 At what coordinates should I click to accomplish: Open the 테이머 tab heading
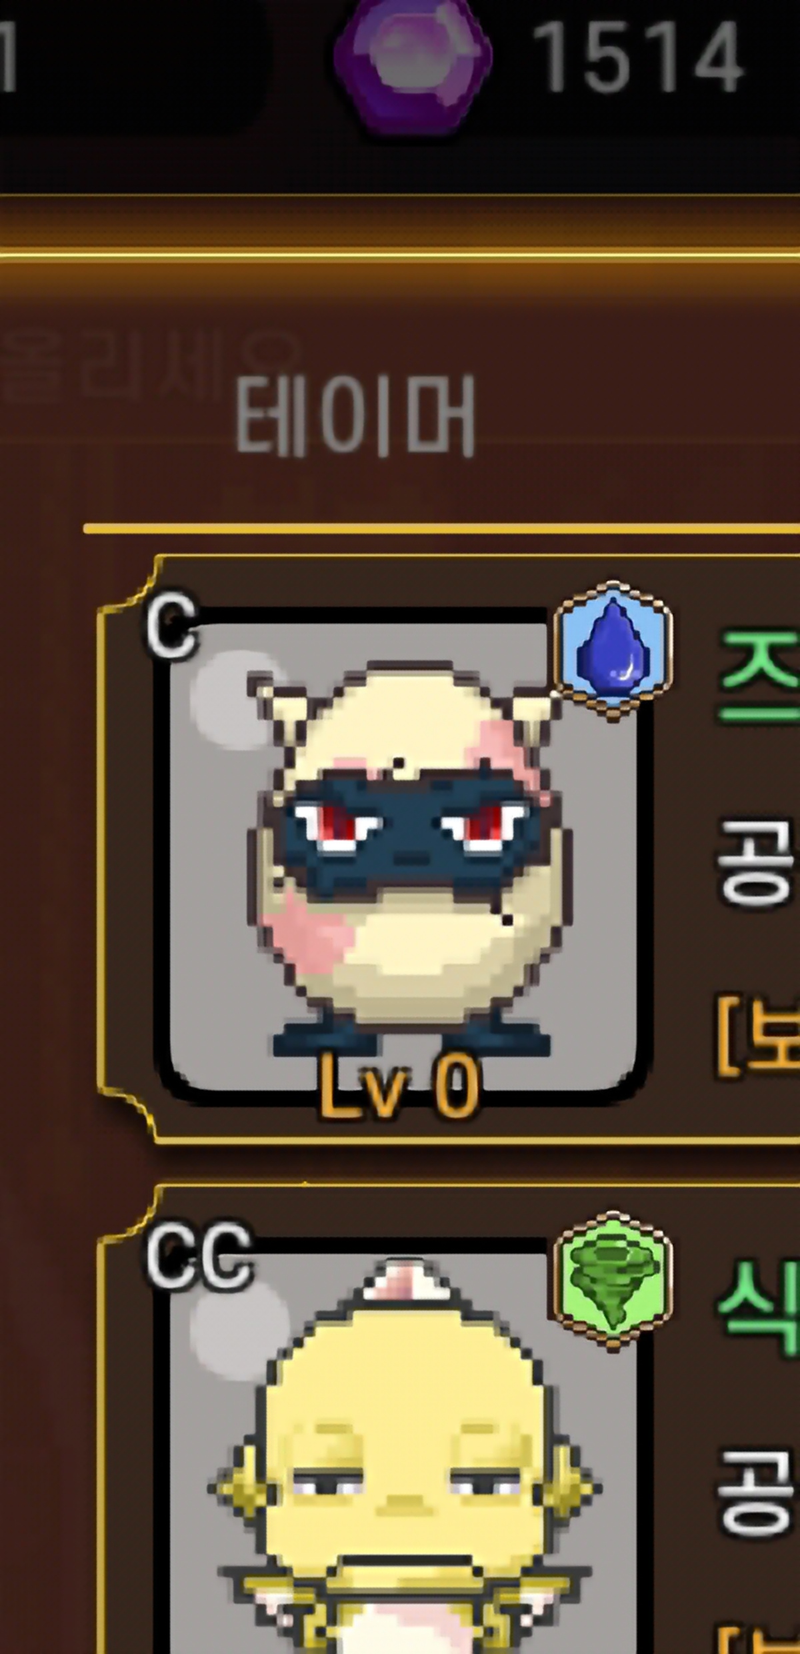pyautogui.click(x=355, y=415)
